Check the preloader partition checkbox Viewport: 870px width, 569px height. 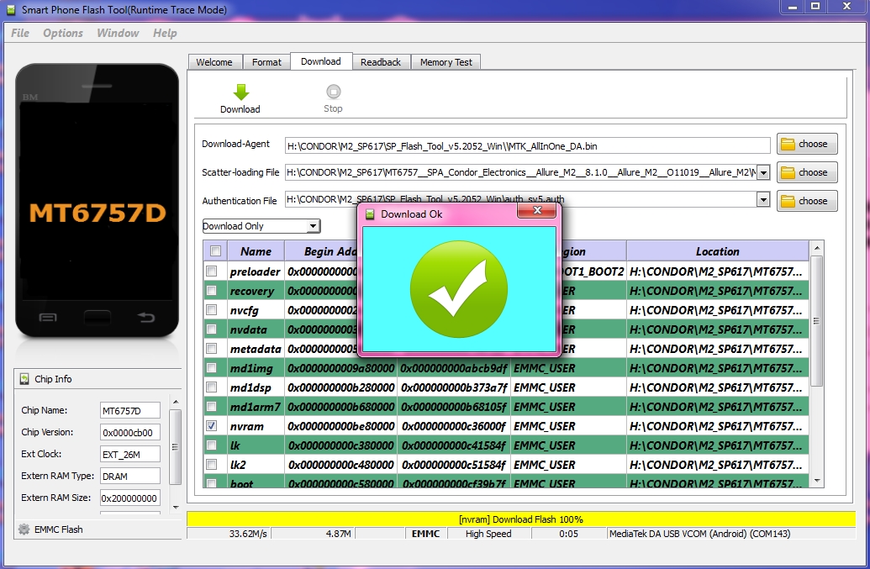pyautogui.click(x=212, y=271)
